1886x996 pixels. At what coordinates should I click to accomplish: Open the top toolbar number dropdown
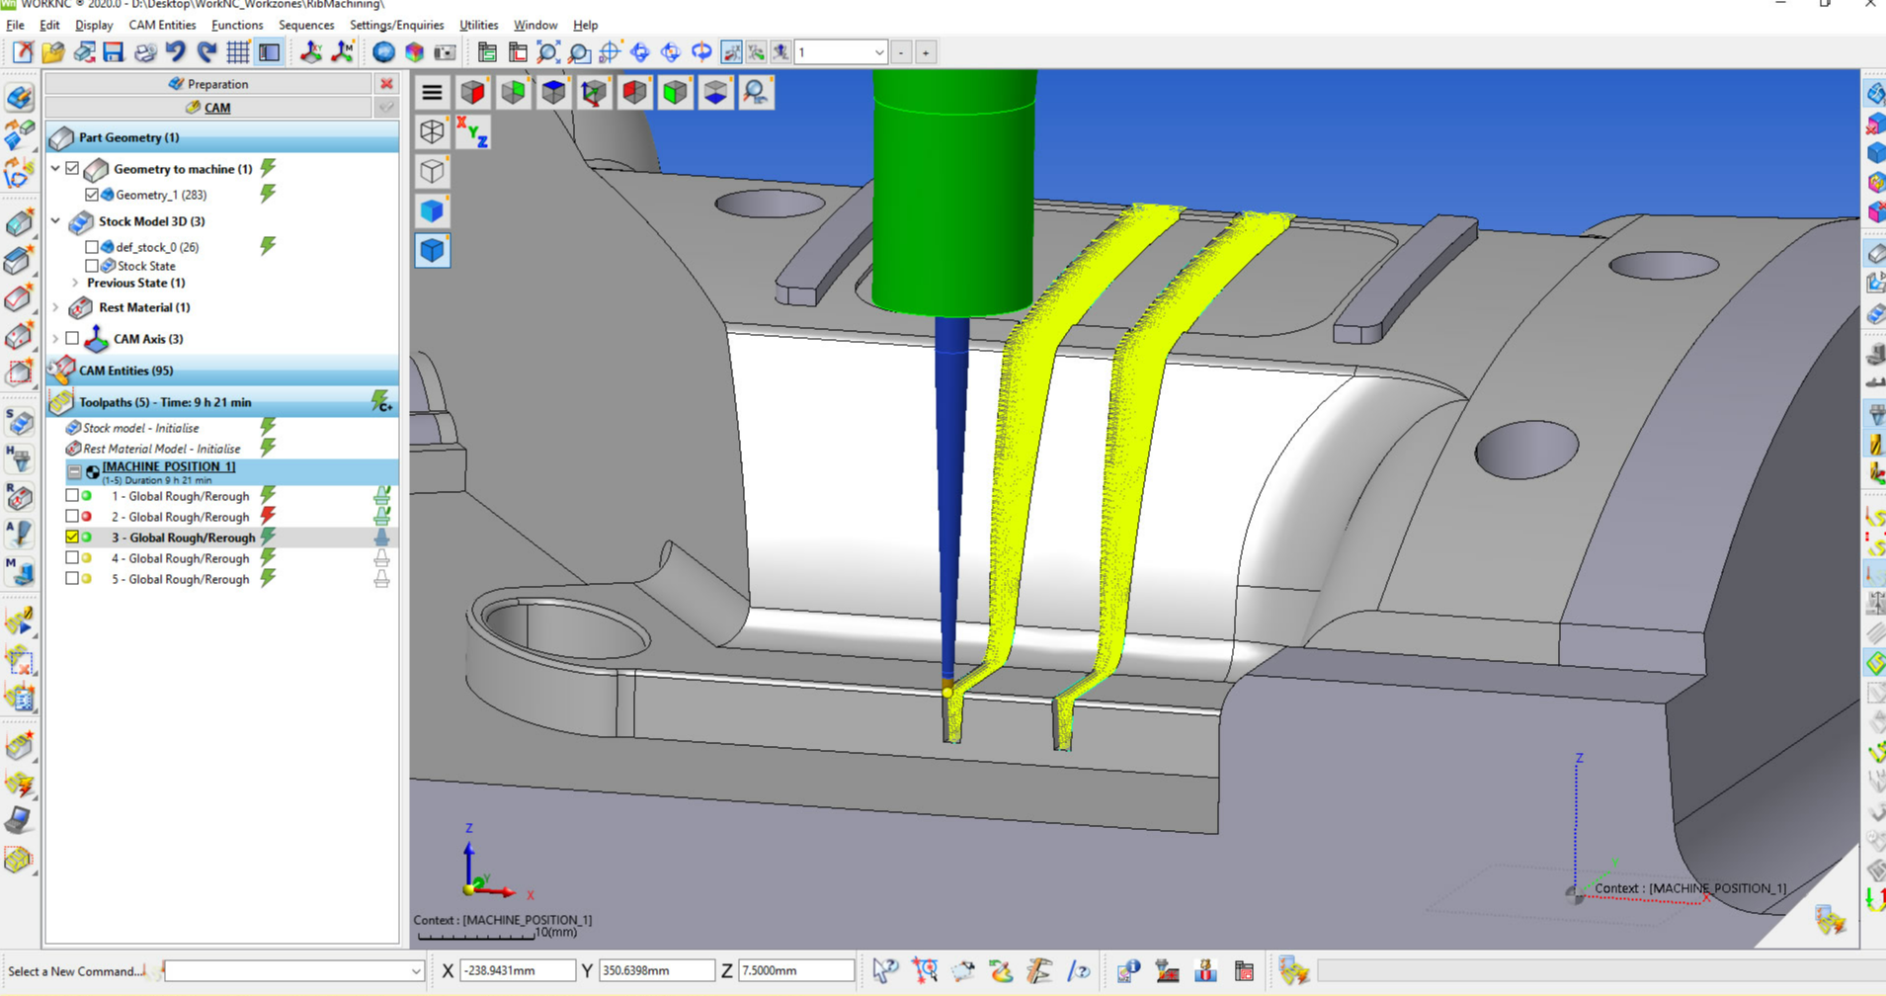tap(878, 52)
